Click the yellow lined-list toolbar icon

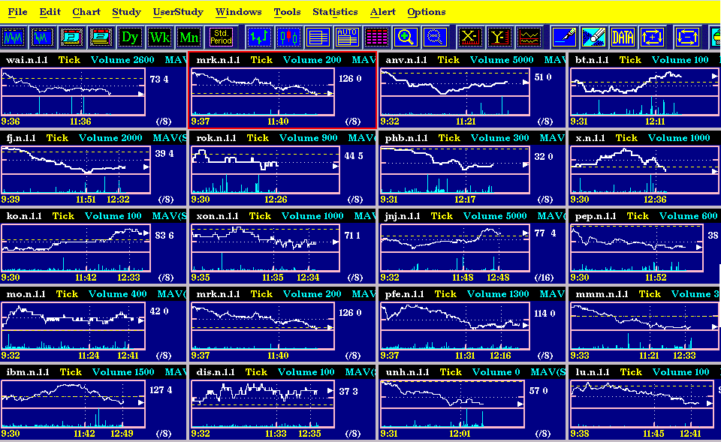pos(318,38)
